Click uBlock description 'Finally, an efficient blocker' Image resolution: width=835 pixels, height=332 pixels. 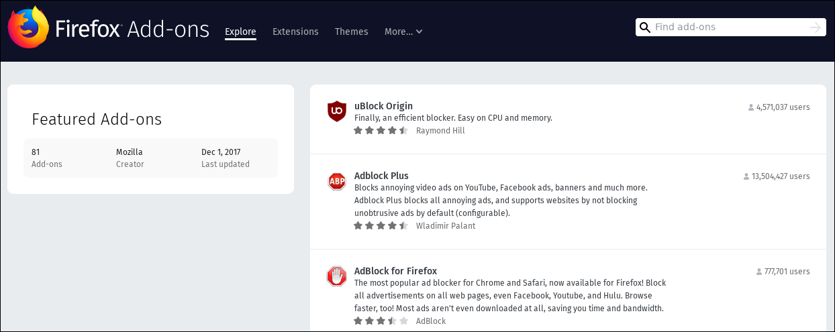click(x=453, y=118)
